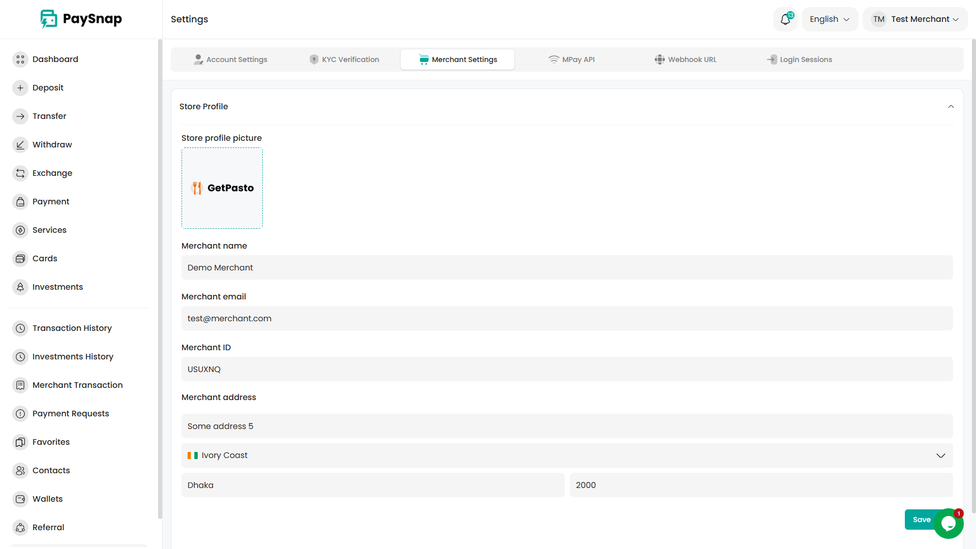The image size is (976, 549).
Task: Open the notifications bell icon
Action: (785, 19)
